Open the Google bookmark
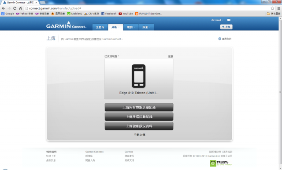This screenshot has height=170, width=282. (8, 14)
